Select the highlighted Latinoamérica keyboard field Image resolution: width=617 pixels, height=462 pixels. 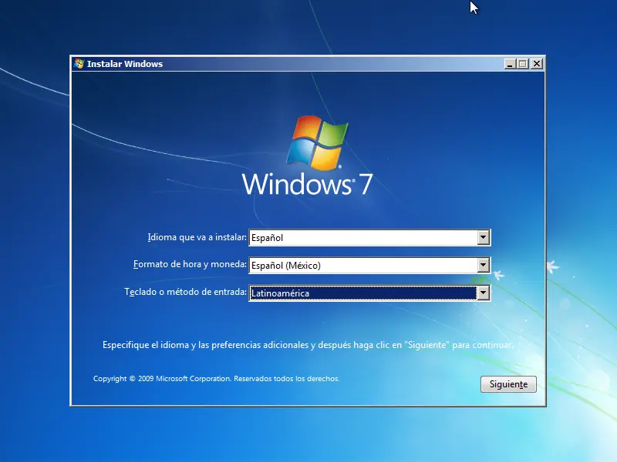[369, 293]
